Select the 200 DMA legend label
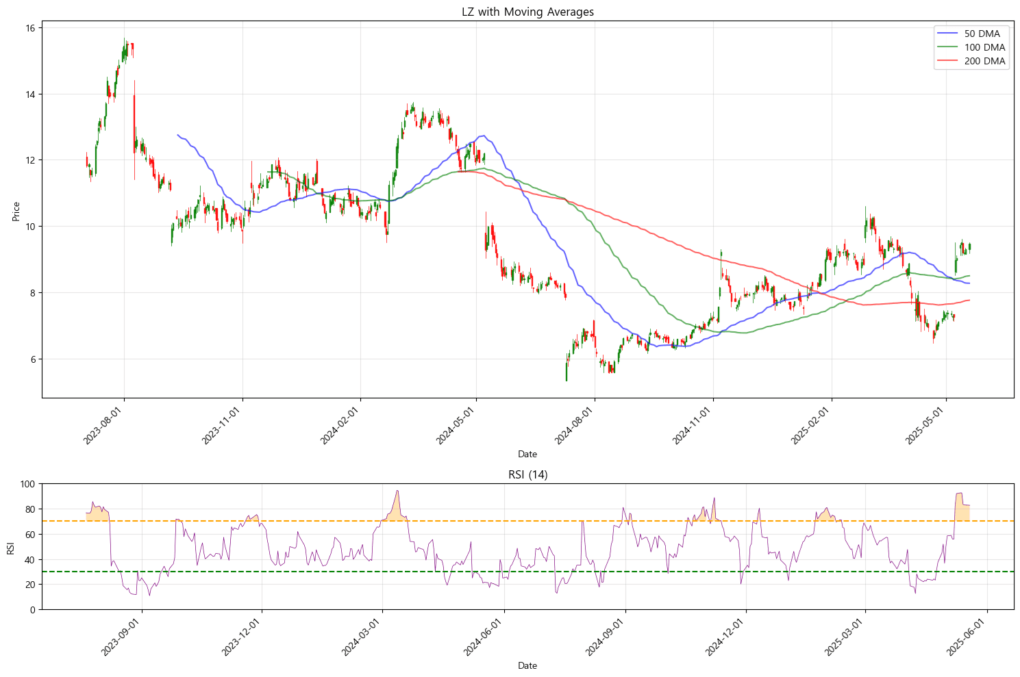Screen dimensions: 1020x677 [x=984, y=61]
